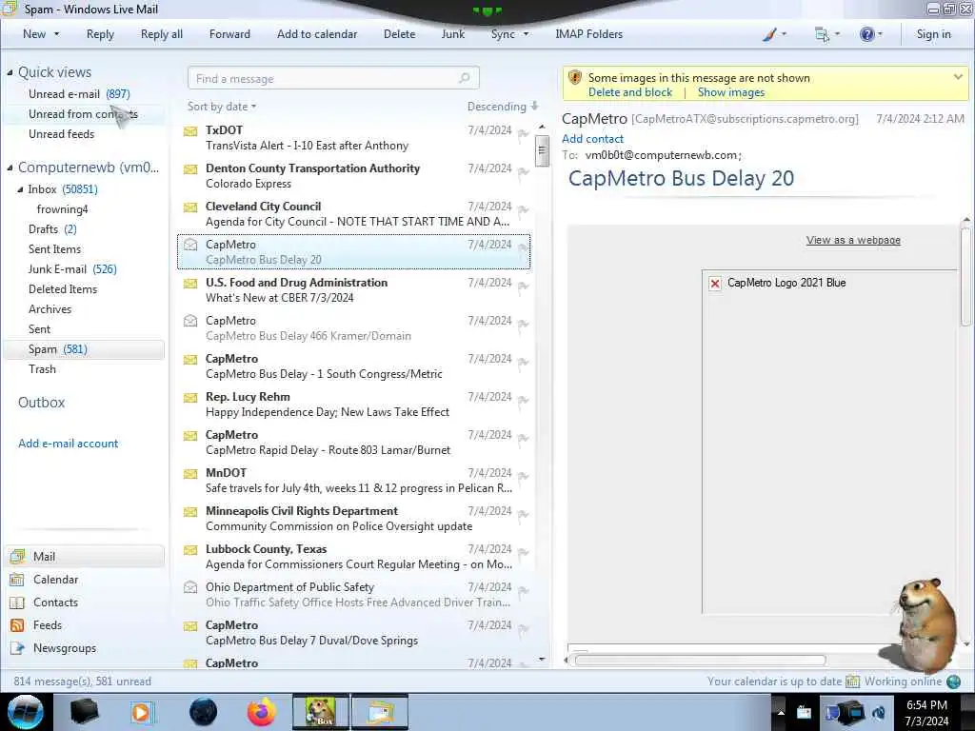
Task: Click the envelope icon beside Rep. Lucy Rehm
Action: [190, 398]
